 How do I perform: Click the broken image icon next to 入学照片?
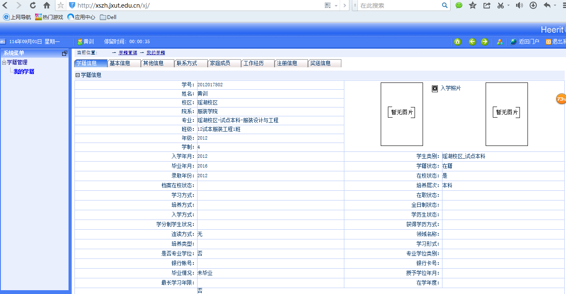[x=435, y=88]
